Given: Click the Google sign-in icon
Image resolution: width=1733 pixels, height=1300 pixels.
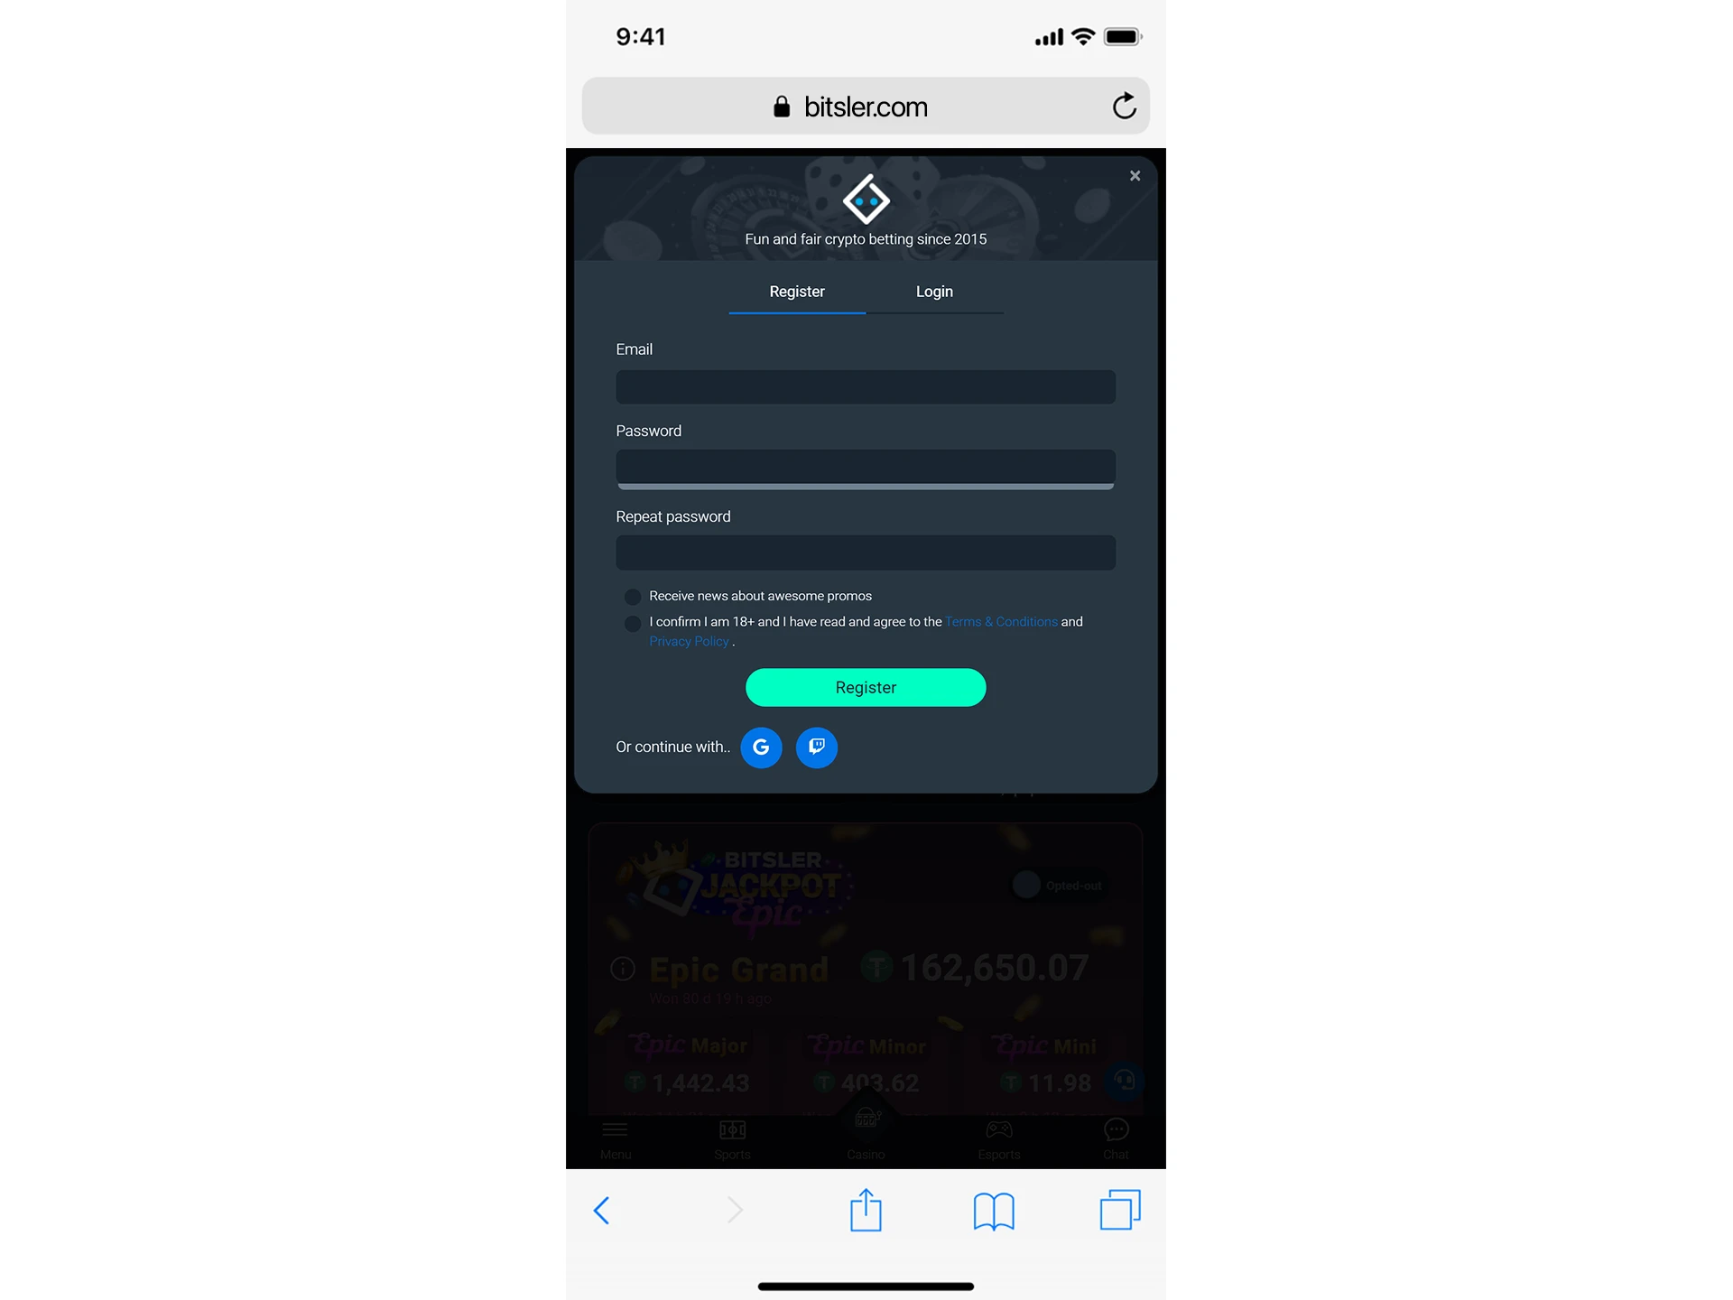Looking at the screenshot, I should pos(762,747).
